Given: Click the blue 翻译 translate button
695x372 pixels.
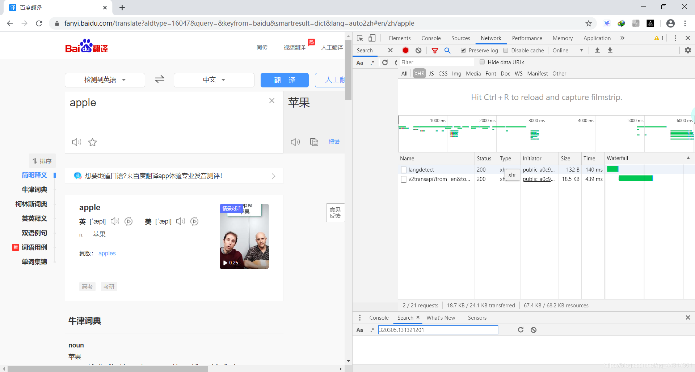Looking at the screenshot, I should point(285,80).
